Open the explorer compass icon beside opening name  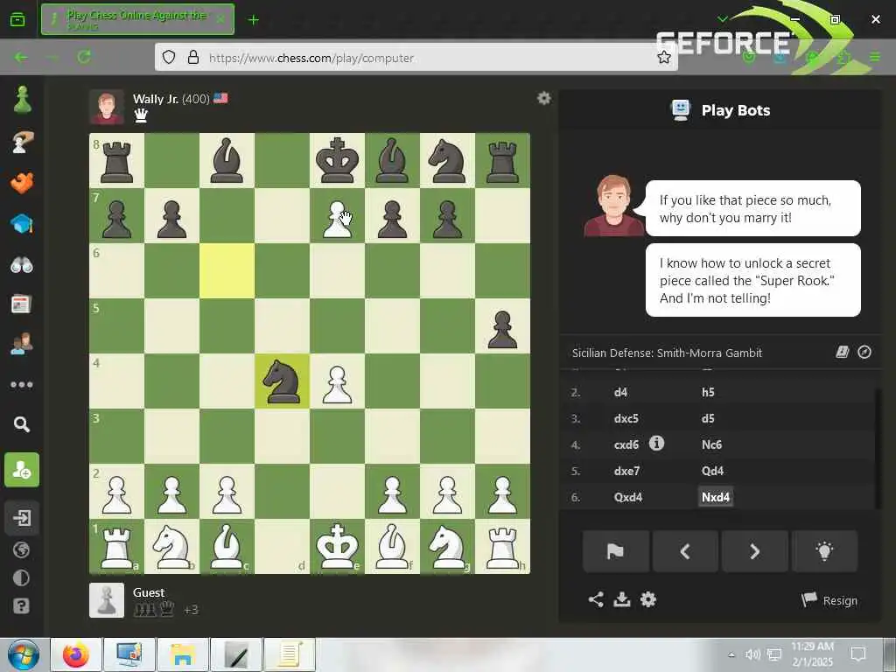[864, 352]
